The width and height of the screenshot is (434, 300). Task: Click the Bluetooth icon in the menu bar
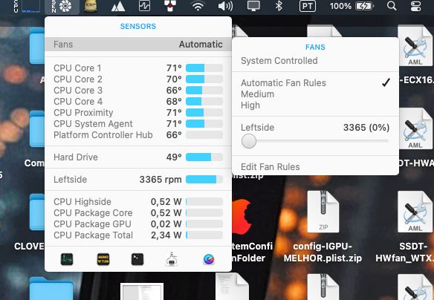point(279,6)
